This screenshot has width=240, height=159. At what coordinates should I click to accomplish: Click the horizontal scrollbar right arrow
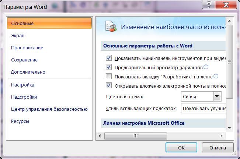coord(222,136)
